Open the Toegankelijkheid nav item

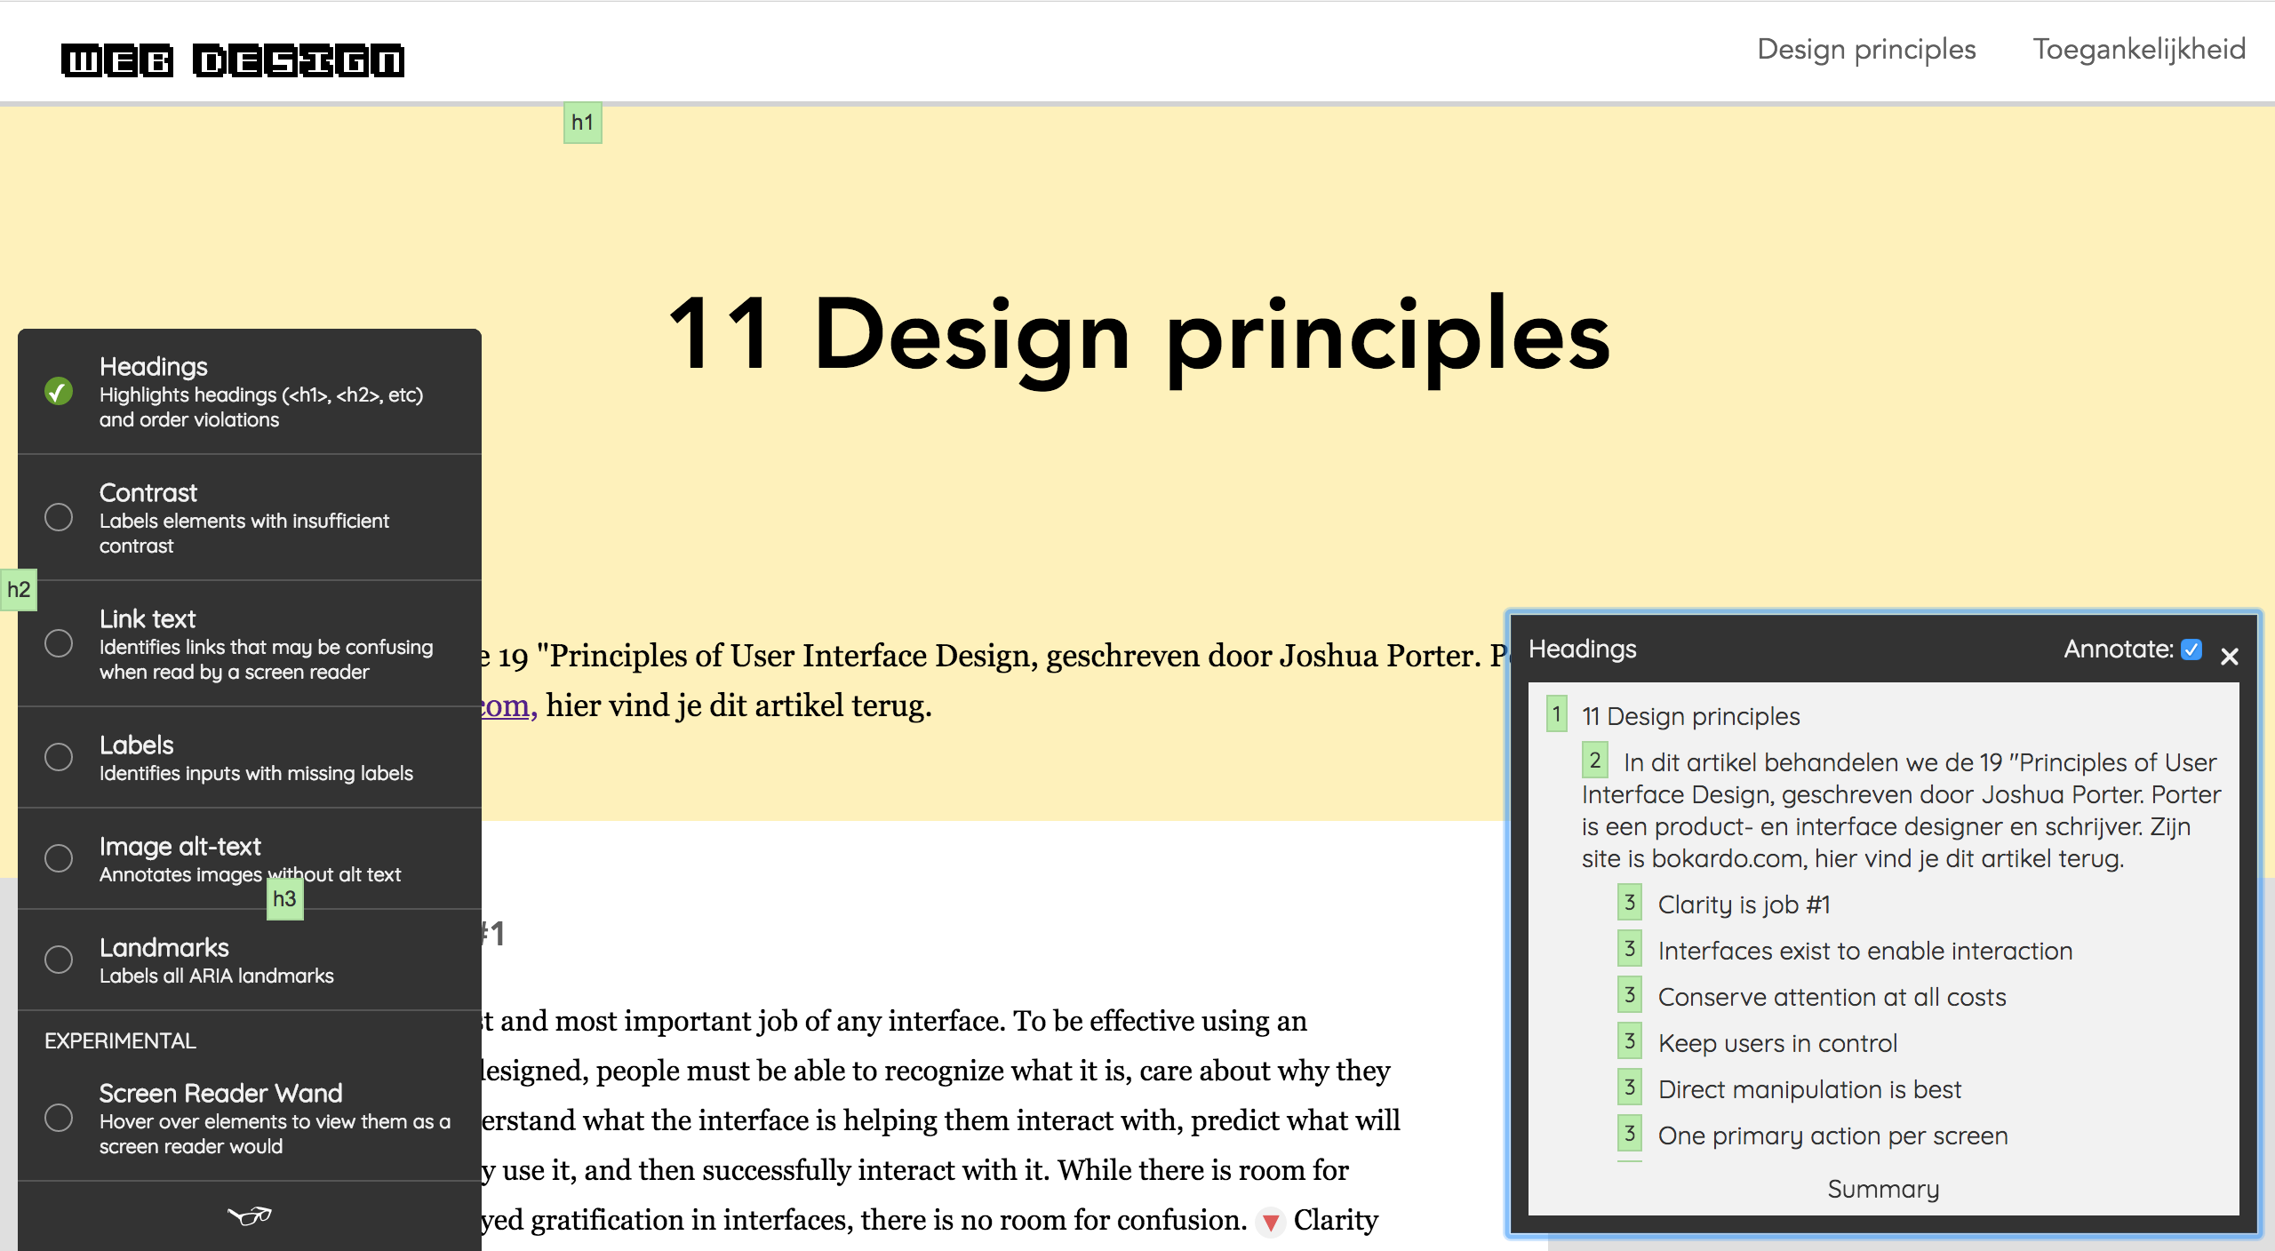2139,50
